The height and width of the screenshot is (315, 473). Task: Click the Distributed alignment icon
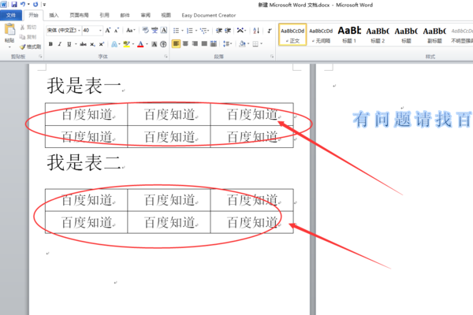click(214, 44)
